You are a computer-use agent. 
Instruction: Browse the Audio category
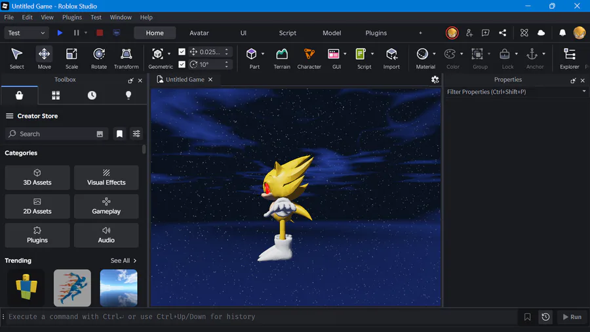click(x=106, y=236)
